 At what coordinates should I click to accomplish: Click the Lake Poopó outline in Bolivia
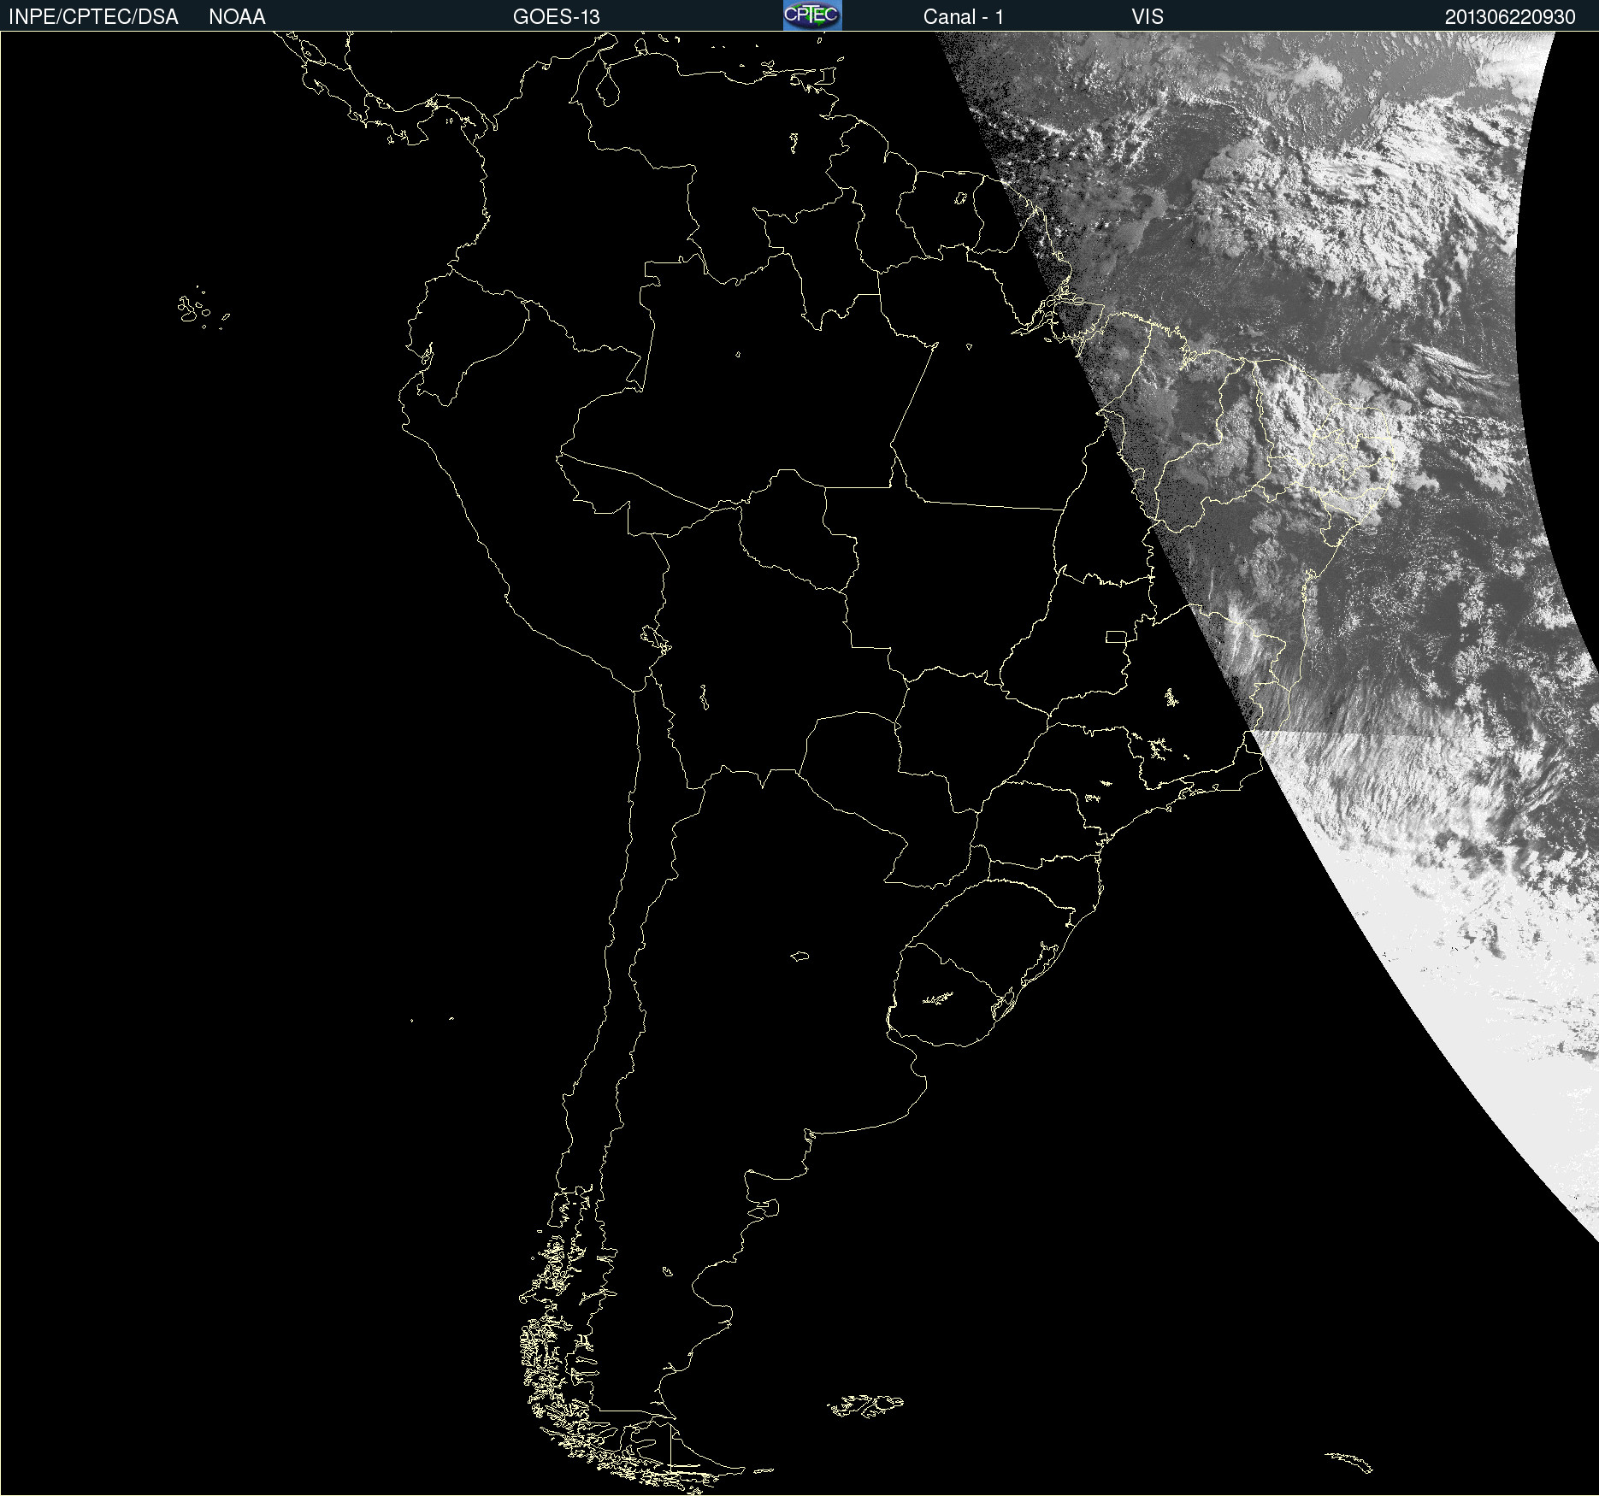tap(704, 697)
